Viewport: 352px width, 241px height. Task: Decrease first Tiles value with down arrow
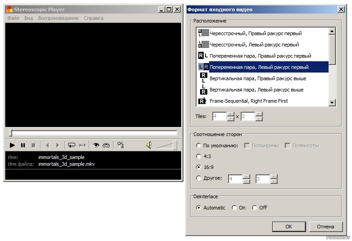(x=231, y=119)
